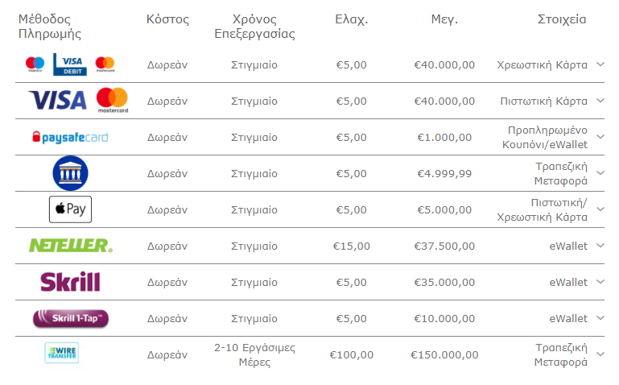Click the Visa Debit logo
The height and width of the screenshot is (385, 619).
click(70, 64)
